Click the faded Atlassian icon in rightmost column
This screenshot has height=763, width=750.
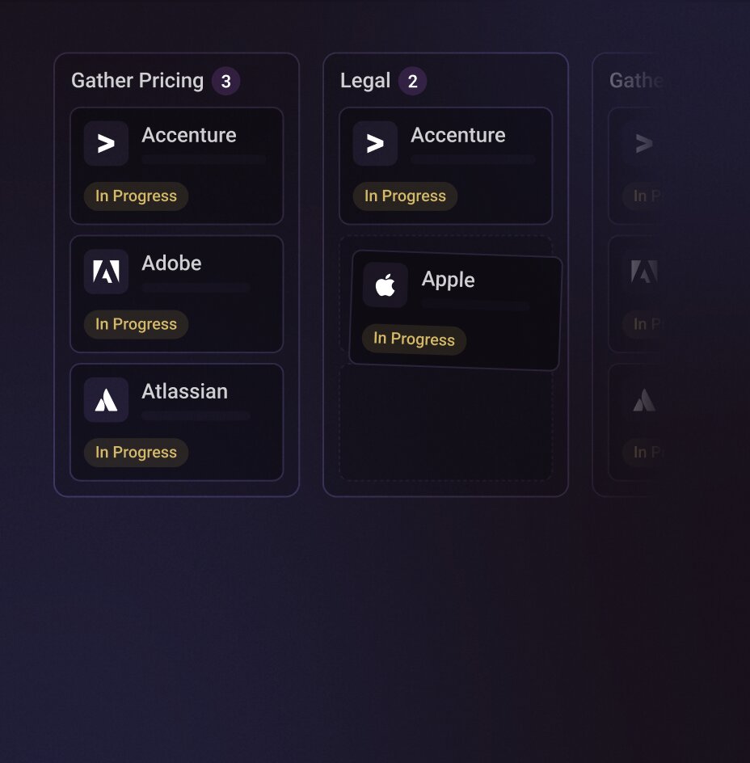coord(643,399)
